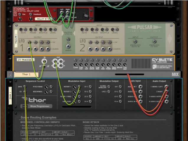Flip the DDL-1 rear panel switch
Image resolution: width=188 pixels, height=141 pixels.
pos(85,15)
